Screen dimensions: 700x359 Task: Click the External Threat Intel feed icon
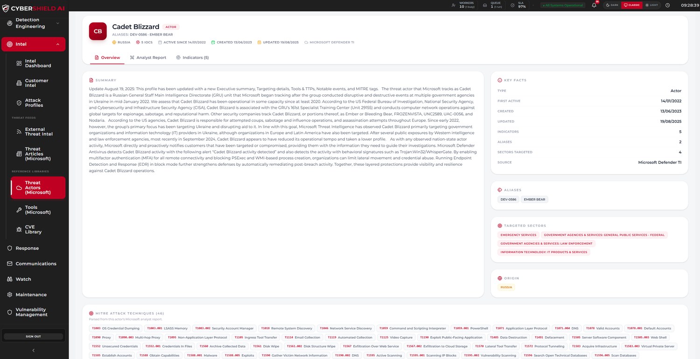coord(19,132)
